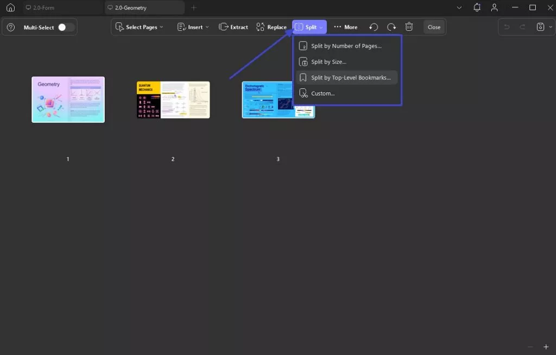This screenshot has width=556, height=355.
Task: Open the save options dropdown
Action: (542, 27)
